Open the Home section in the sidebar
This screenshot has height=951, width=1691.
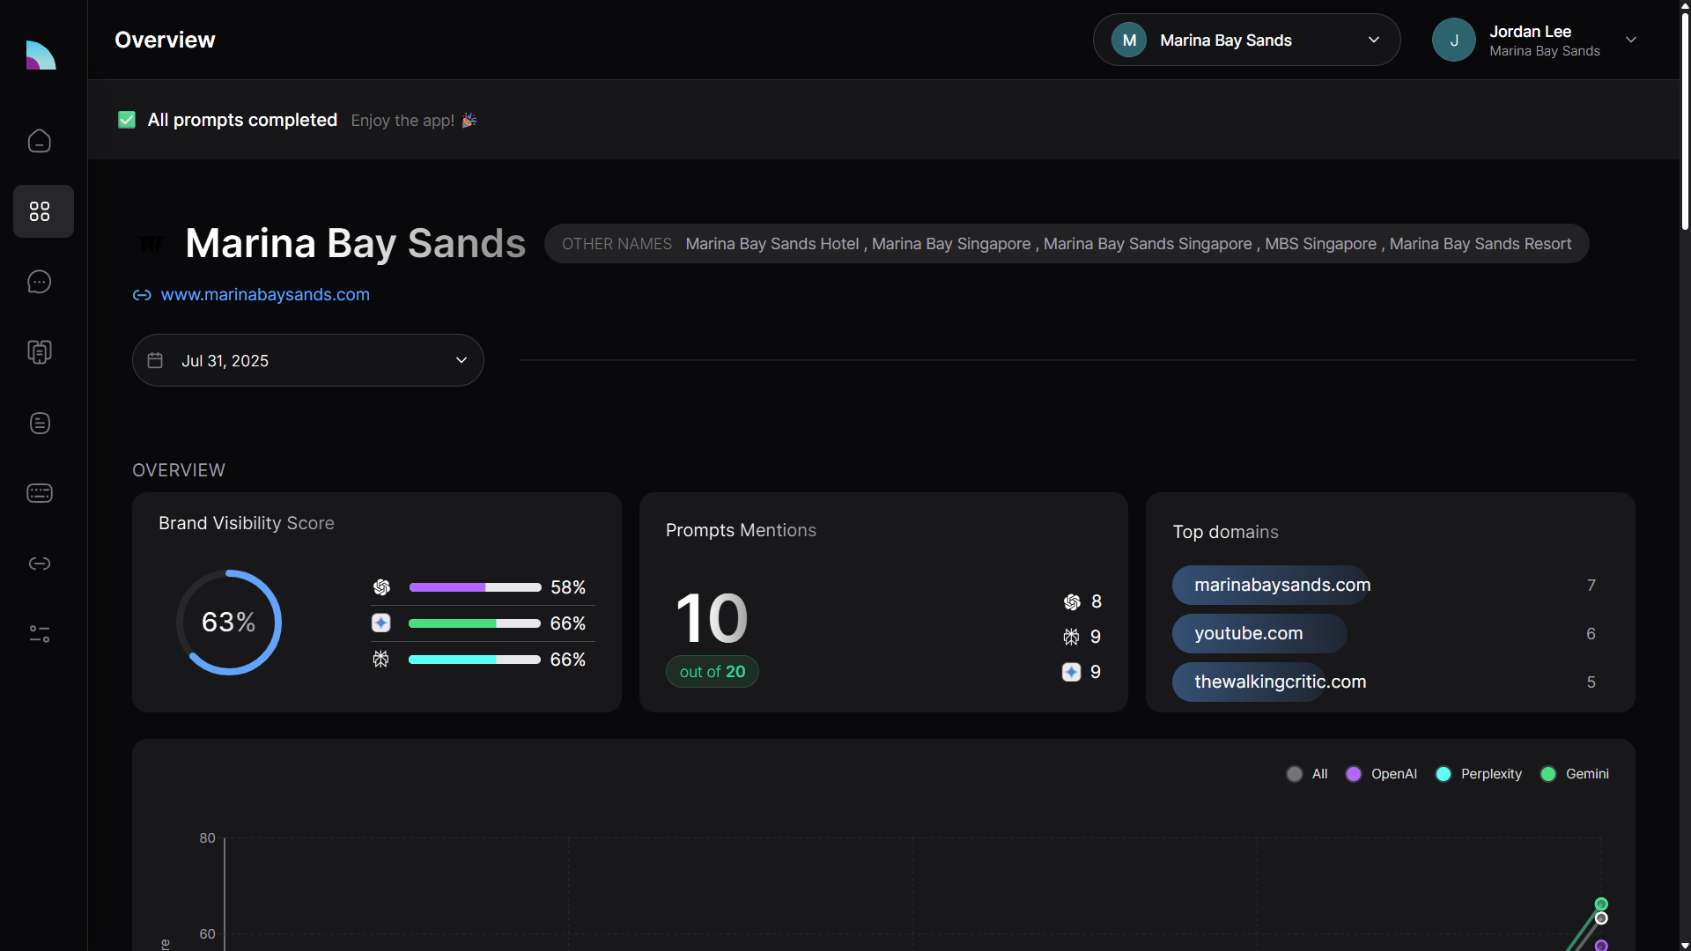click(x=40, y=141)
